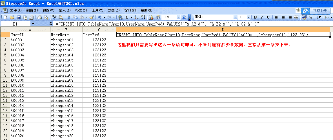
Task: Activate the Format Painter brush
Action: pyautogui.click(x=92, y=17)
